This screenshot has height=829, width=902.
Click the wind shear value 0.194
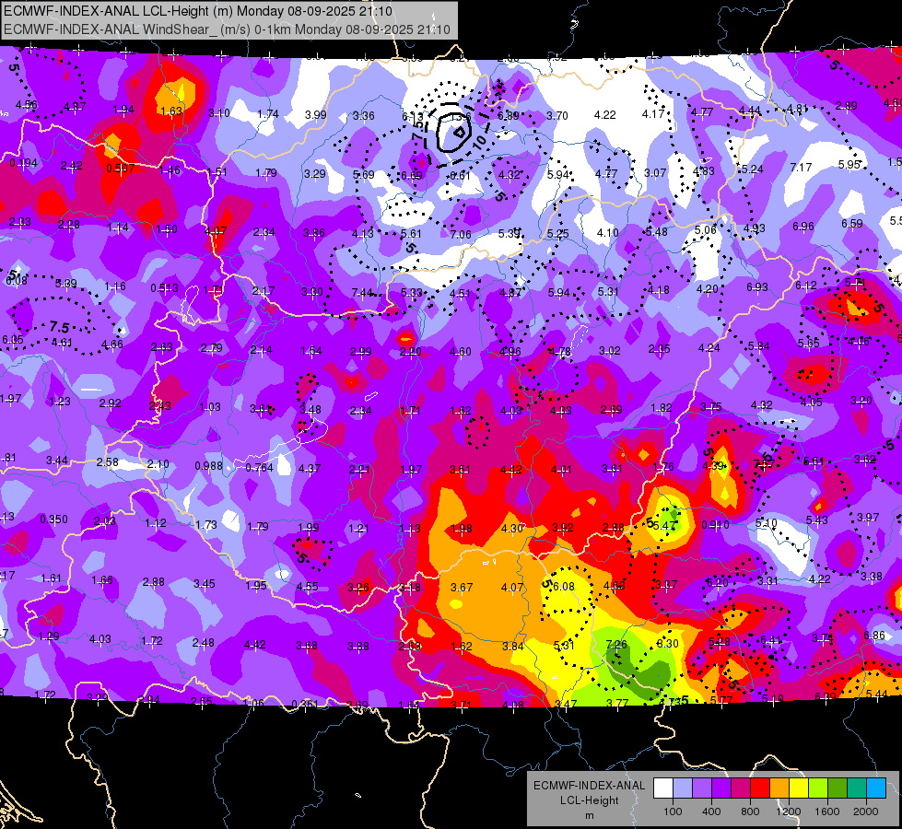click(x=23, y=163)
